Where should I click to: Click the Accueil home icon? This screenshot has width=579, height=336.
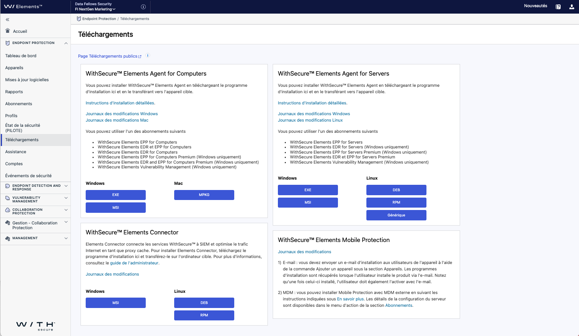click(7, 31)
